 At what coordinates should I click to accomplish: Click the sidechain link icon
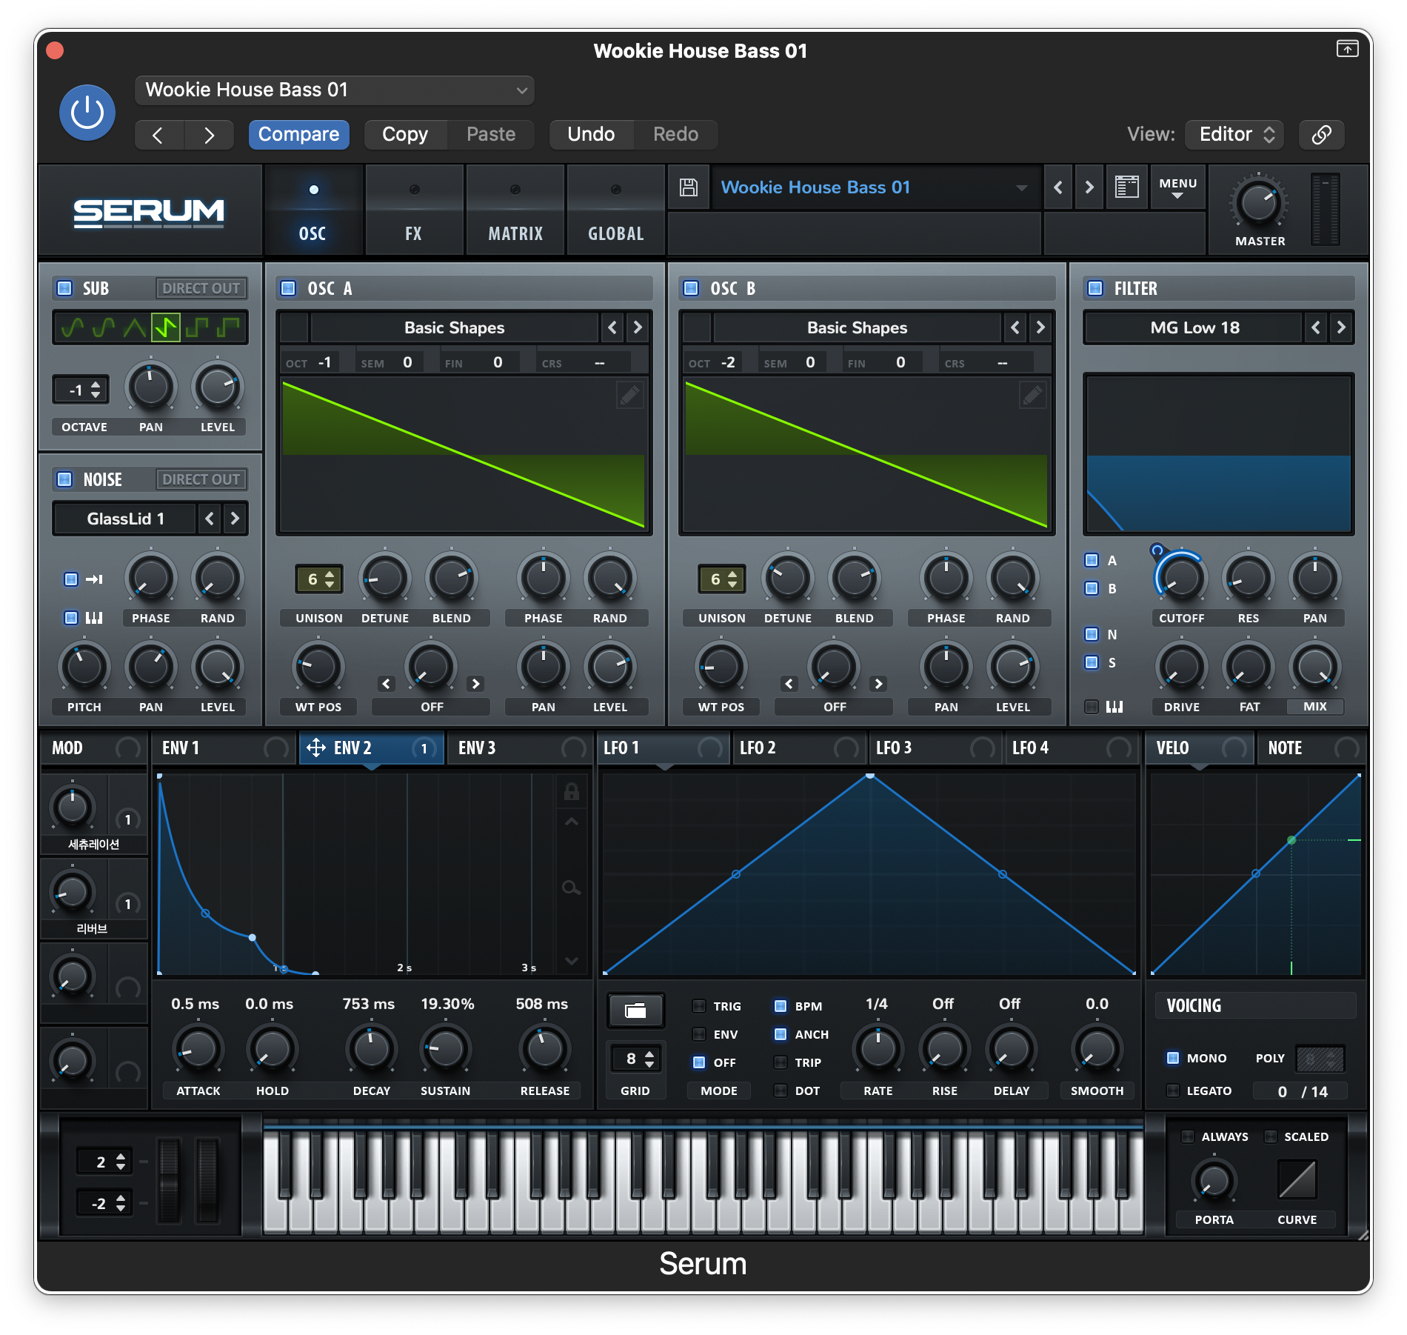[x=1322, y=134]
